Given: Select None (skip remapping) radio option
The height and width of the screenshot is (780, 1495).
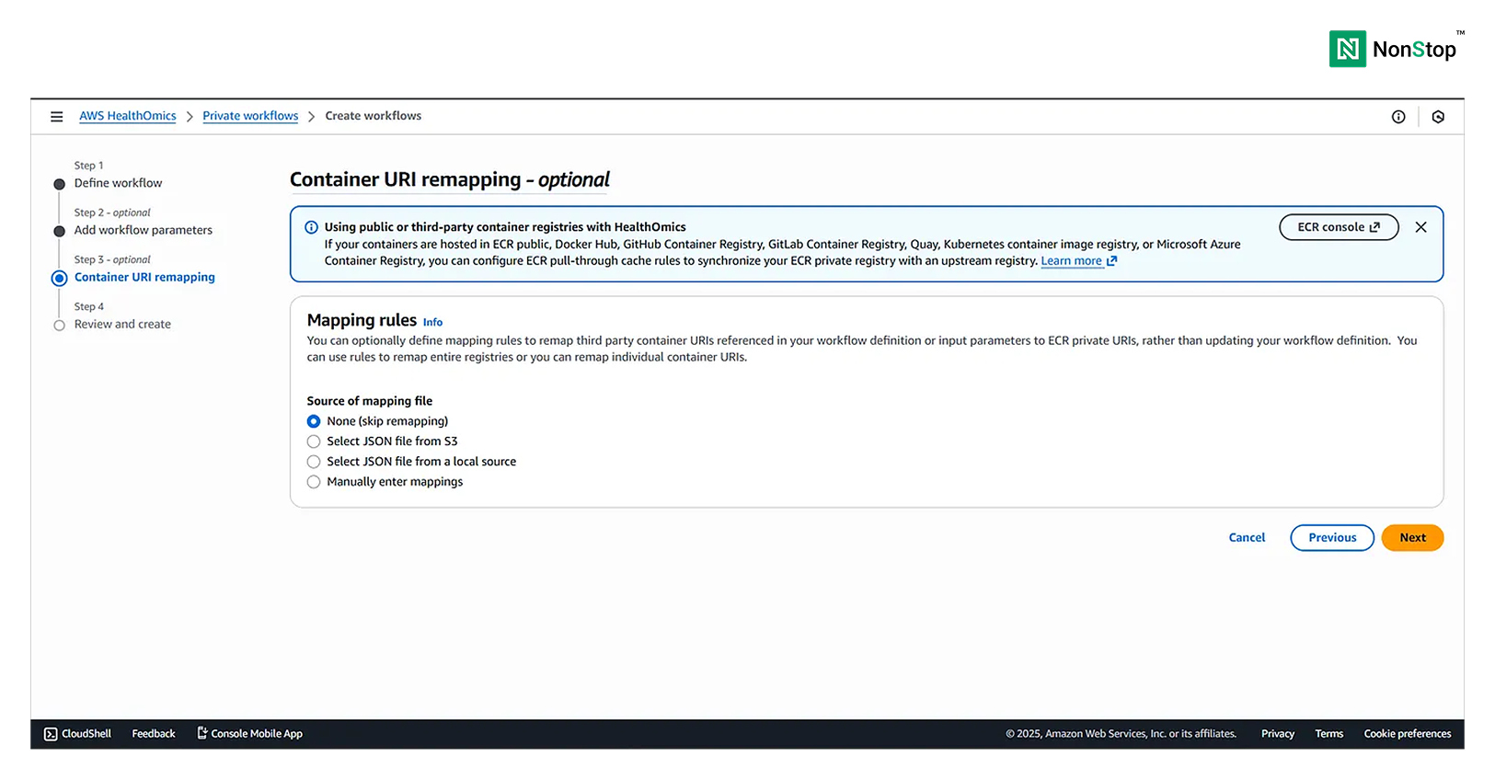Looking at the screenshot, I should (314, 421).
